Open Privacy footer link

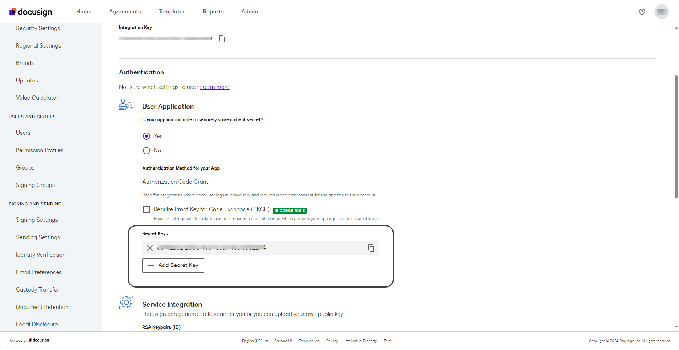click(332, 341)
